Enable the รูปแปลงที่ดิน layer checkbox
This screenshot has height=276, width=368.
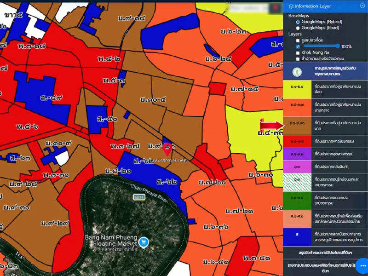(298, 40)
